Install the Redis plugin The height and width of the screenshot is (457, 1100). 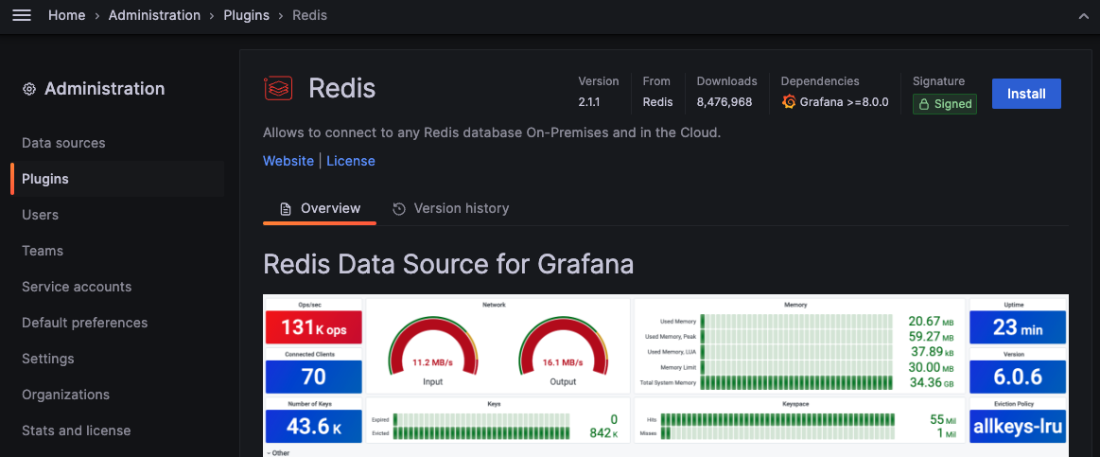1026,94
